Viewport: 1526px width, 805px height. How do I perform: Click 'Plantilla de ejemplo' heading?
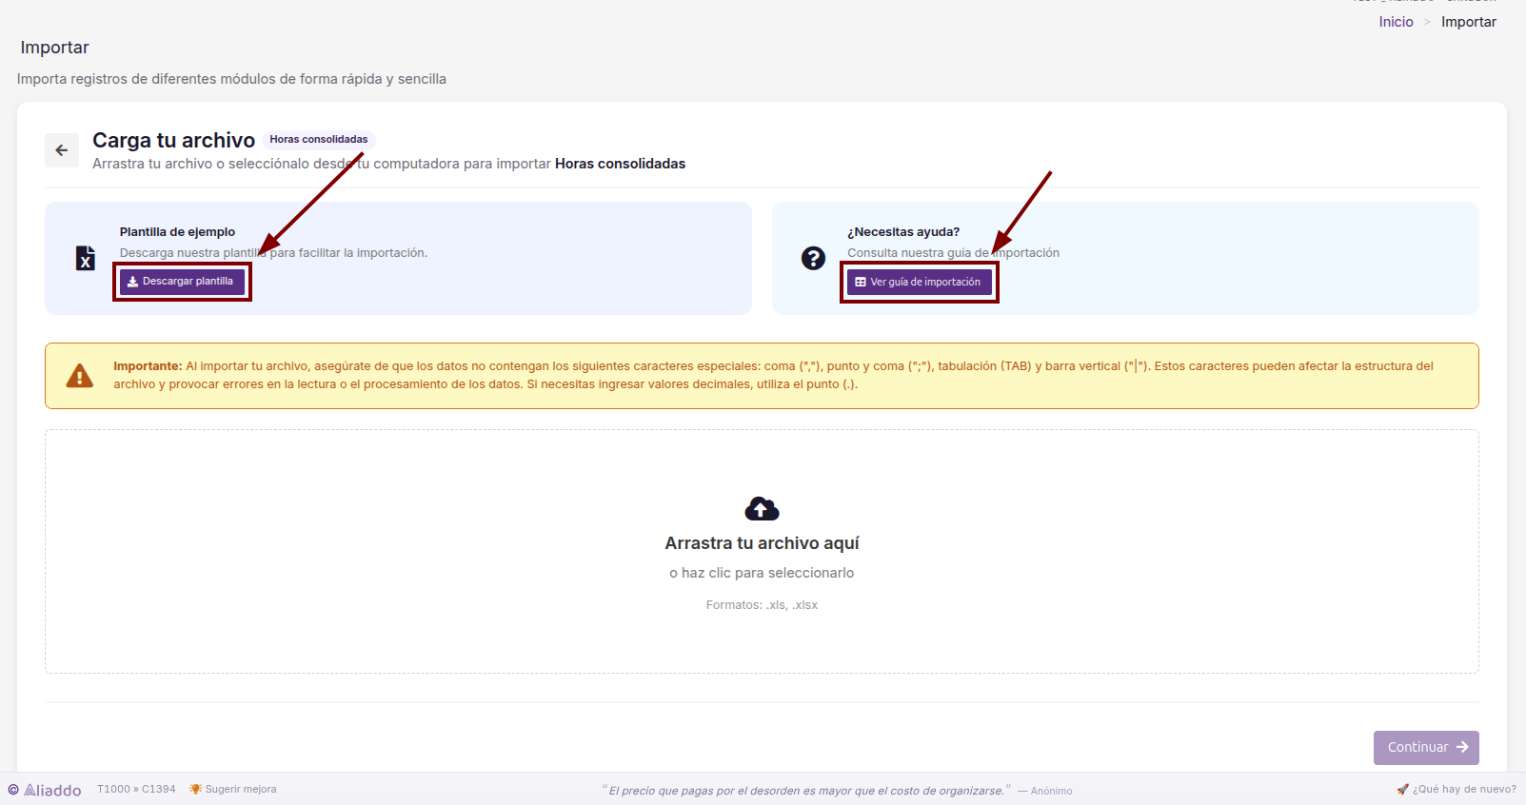tap(177, 231)
